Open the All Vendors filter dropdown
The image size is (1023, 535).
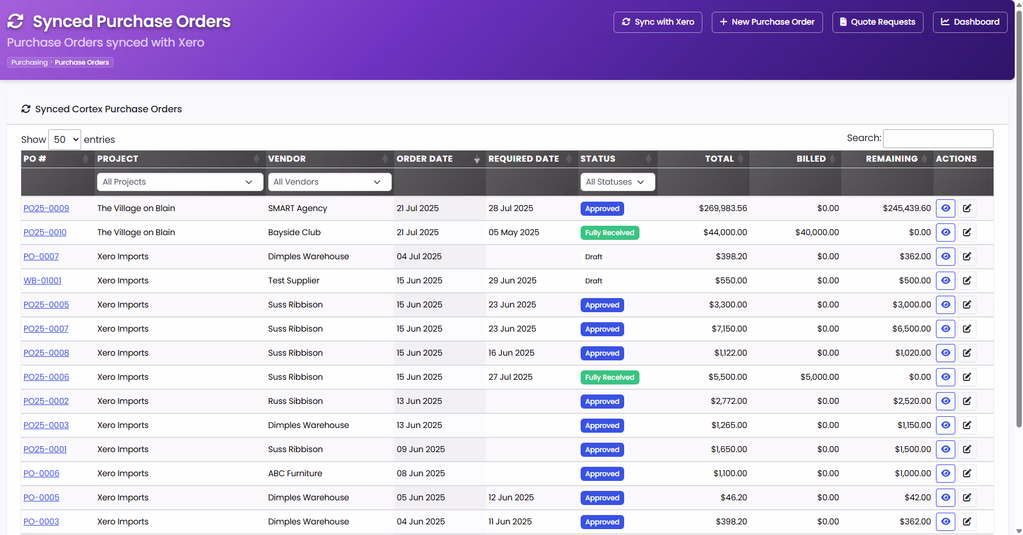pyautogui.click(x=330, y=182)
